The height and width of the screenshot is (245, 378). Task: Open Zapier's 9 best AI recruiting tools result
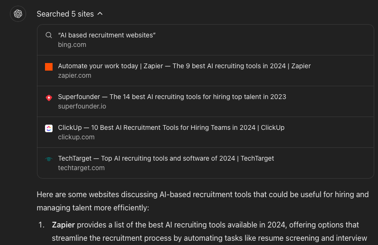click(184, 66)
